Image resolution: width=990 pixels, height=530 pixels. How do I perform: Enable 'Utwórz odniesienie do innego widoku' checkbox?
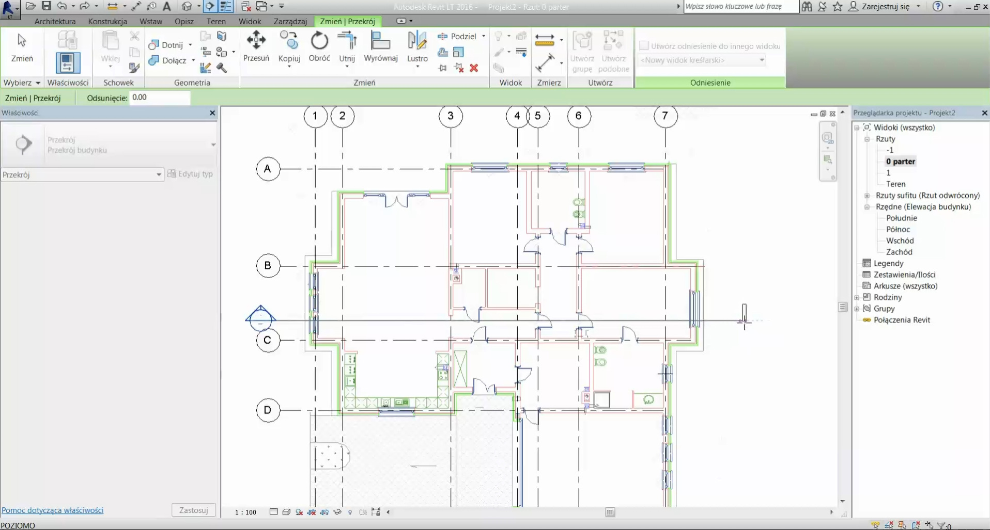(x=644, y=46)
